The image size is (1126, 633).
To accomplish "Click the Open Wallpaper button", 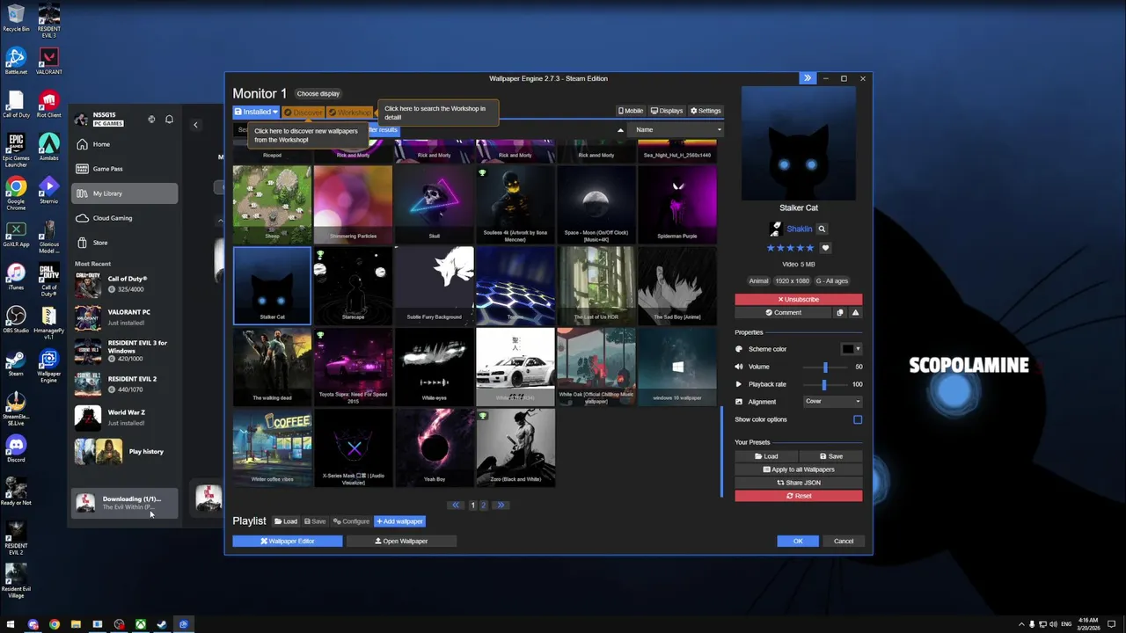I will tap(401, 541).
